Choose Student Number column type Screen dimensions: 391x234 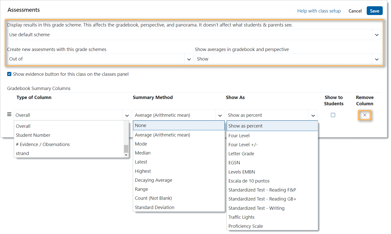pos(33,135)
